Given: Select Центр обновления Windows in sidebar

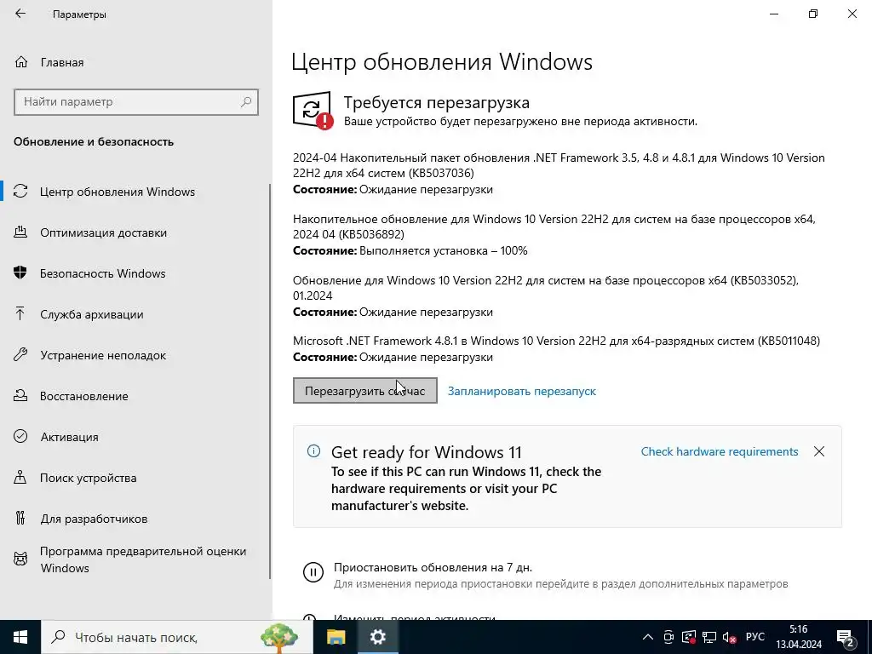Looking at the screenshot, I should click(x=118, y=192).
